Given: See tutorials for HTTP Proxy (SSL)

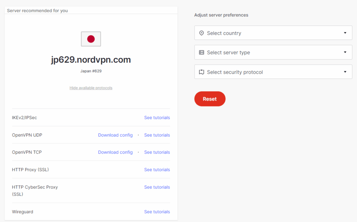Looking at the screenshot, I should tap(157, 170).
